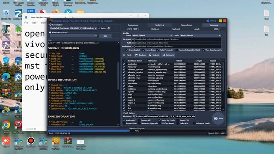The image size is (274, 154).
Task: Switch to the MediaTek tab
Action: point(159,25)
